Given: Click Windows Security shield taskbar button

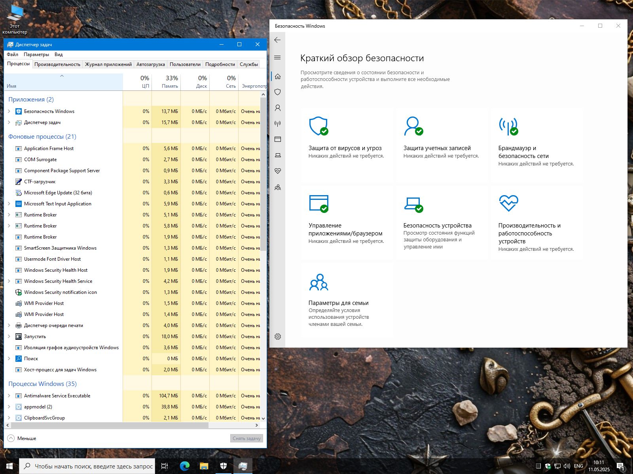Looking at the screenshot, I should click(223, 466).
